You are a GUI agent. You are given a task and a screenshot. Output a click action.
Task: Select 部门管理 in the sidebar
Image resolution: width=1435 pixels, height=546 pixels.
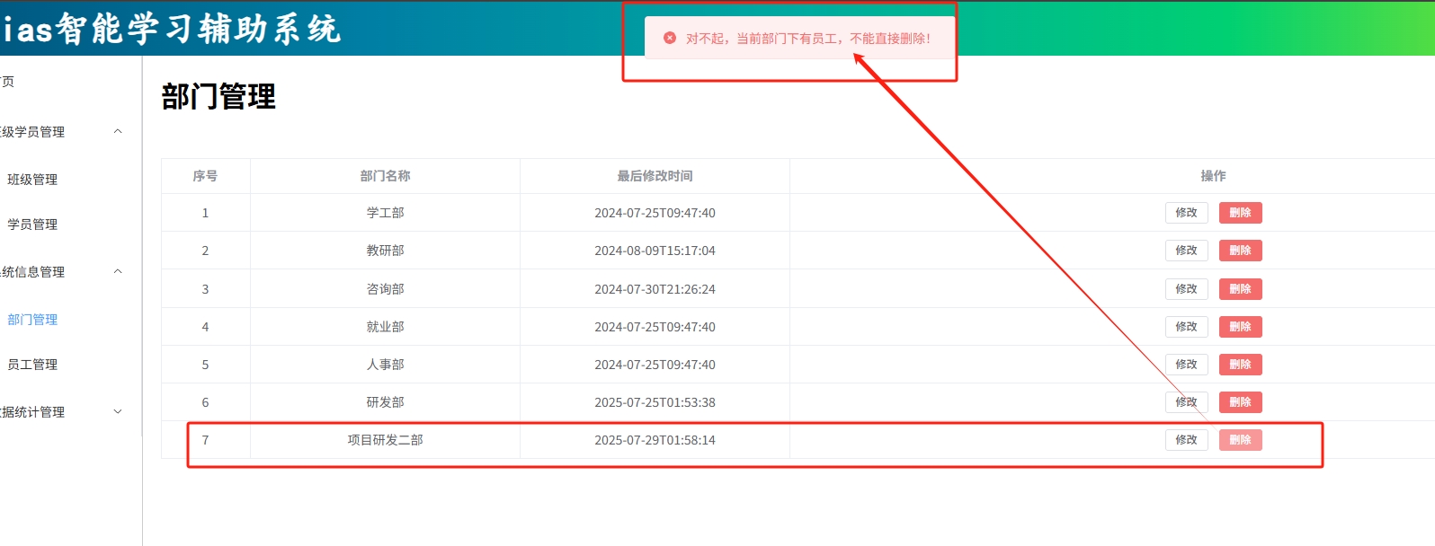[32, 320]
